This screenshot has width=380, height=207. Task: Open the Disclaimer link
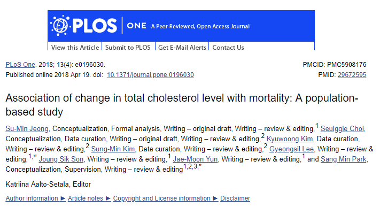[235, 198]
